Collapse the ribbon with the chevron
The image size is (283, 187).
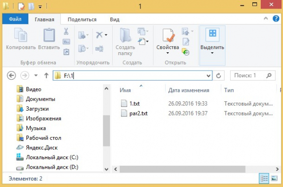click(x=266, y=18)
